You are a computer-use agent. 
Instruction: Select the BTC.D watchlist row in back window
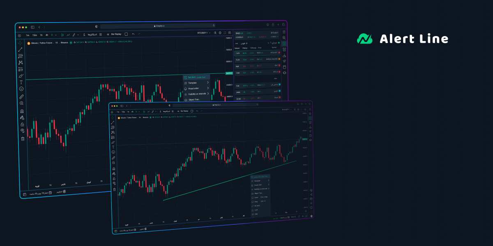[257, 72]
